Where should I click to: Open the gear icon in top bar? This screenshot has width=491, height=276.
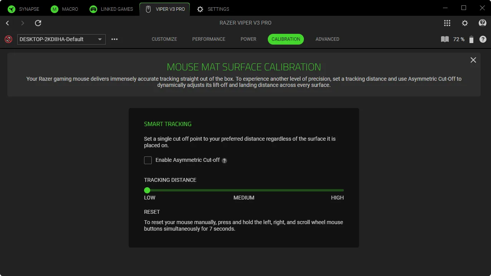tap(465, 23)
